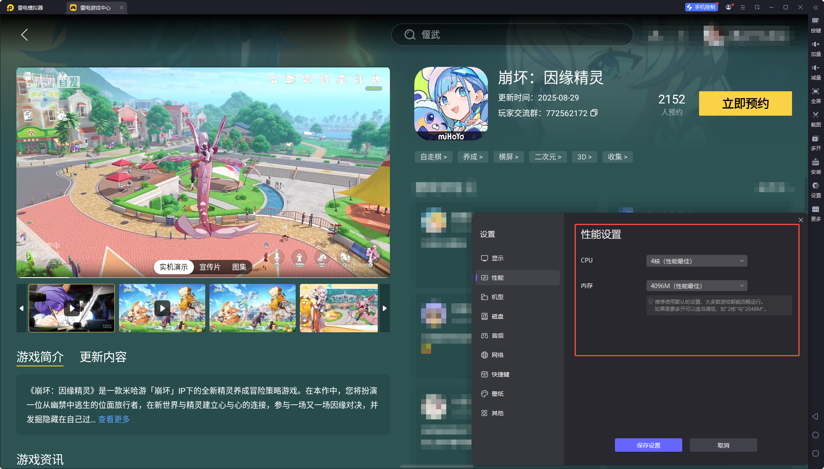824x469 pixels.
Task: Click 保存设置 save settings button
Action: coord(648,445)
